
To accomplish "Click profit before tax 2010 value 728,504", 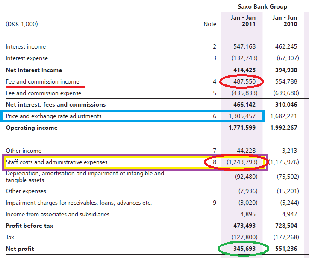I will pos(286,226).
